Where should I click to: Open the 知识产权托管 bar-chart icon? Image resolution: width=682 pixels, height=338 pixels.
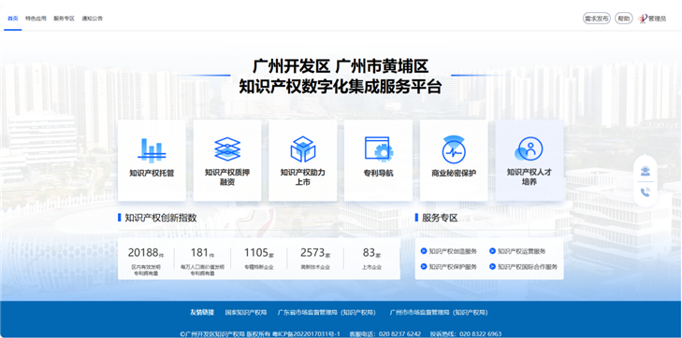(x=152, y=149)
